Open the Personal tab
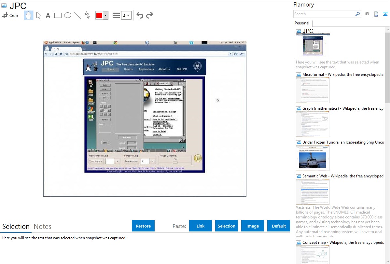 click(x=302, y=23)
